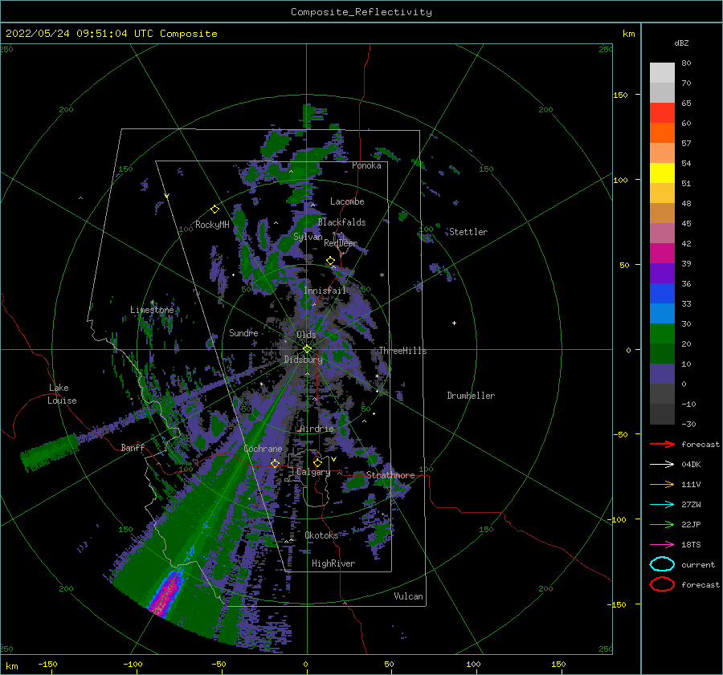Click the Ponoka label on the map
This screenshot has width=723, height=675.
click(x=366, y=165)
